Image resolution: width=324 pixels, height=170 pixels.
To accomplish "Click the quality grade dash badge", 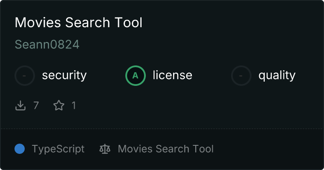I will coord(241,76).
